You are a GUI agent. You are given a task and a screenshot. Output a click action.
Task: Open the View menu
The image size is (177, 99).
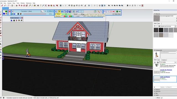click(x=5, y=3)
